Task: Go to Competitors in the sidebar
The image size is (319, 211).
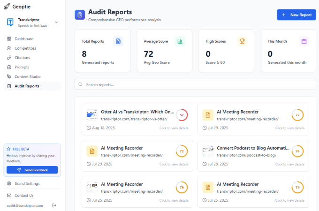Action: click(x=25, y=48)
